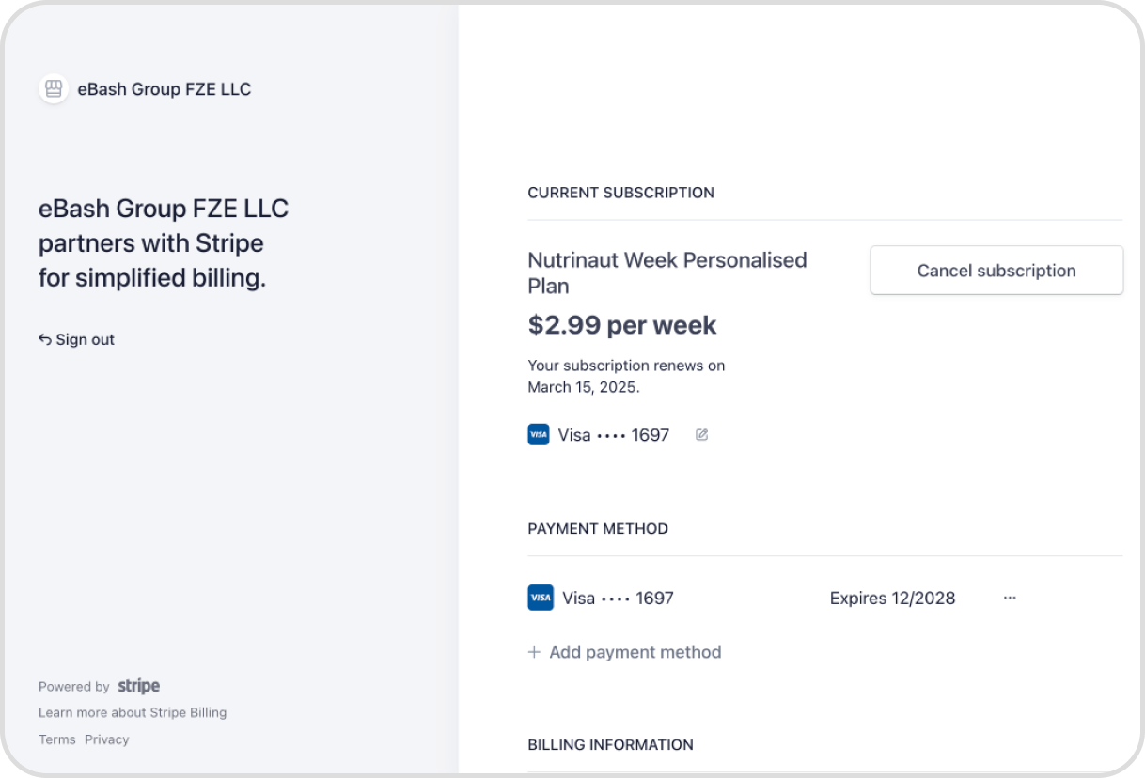Screen dimensions: 1145x778
Task: Open Learn more about Stripe Billing
Action: pyautogui.click(x=133, y=712)
